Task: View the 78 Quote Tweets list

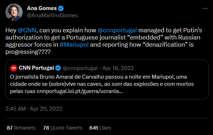Action: coord(62,128)
